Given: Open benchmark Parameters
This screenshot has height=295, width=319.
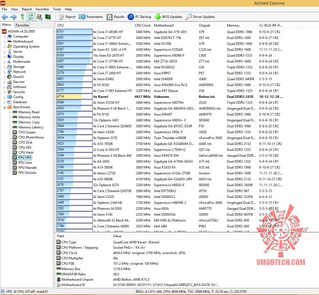Looking at the screenshot, I should coord(91,17).
